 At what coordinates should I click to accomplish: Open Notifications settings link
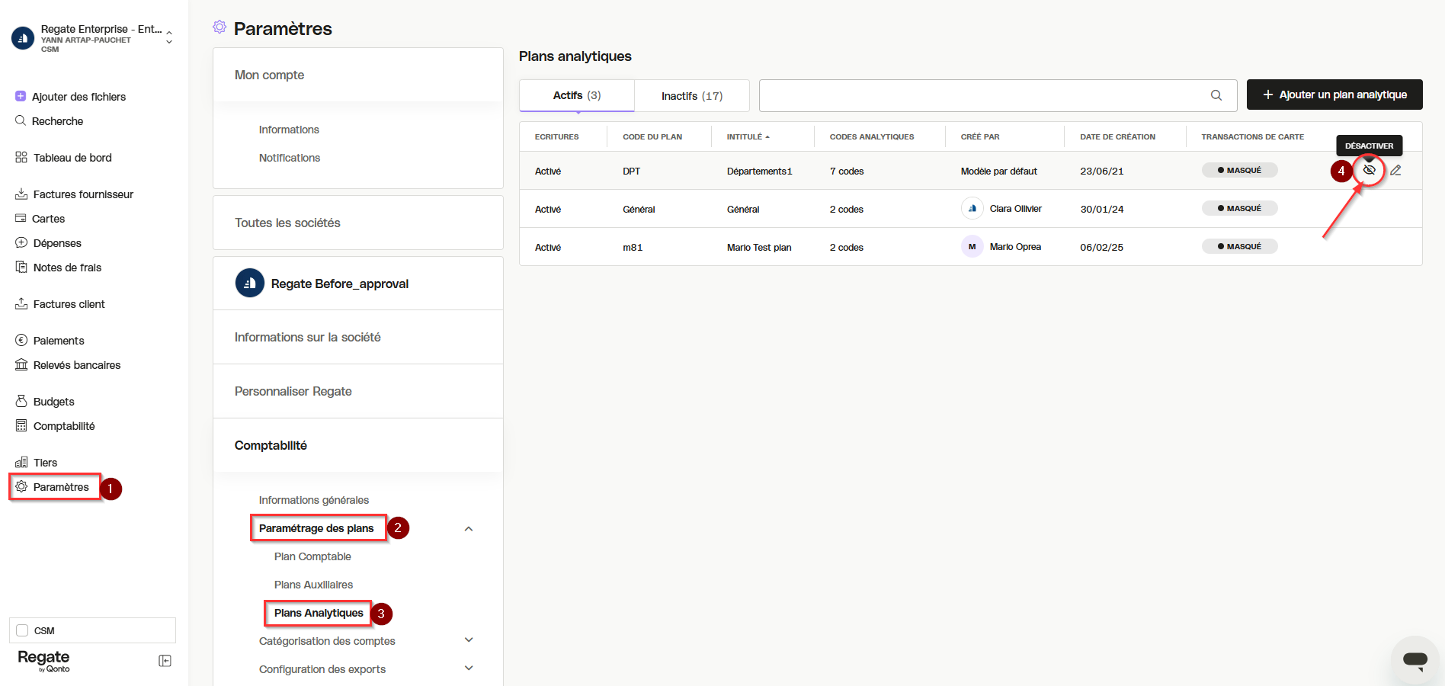(290, 158)
